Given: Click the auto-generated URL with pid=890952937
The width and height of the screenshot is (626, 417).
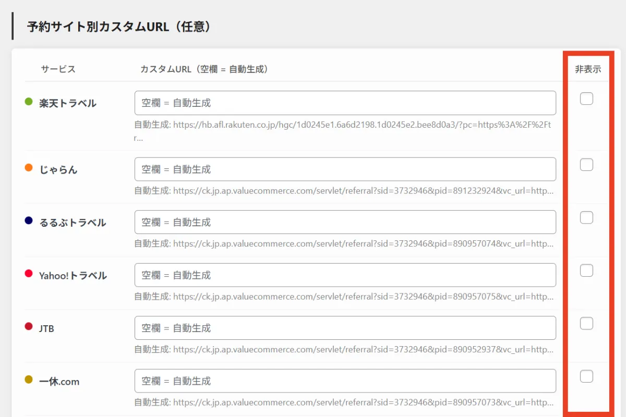Looking at the screenshot, I should click(345, 349).
